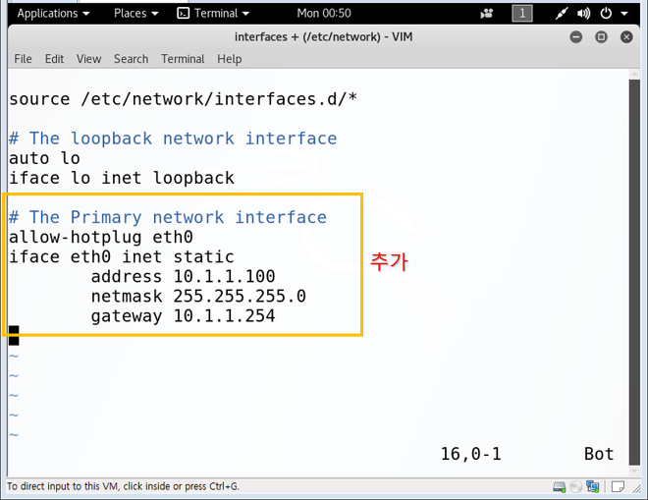Click the 'iface lo inet loopback' line
The width and height of the screenshot is (648, 500).
point(122,178)
